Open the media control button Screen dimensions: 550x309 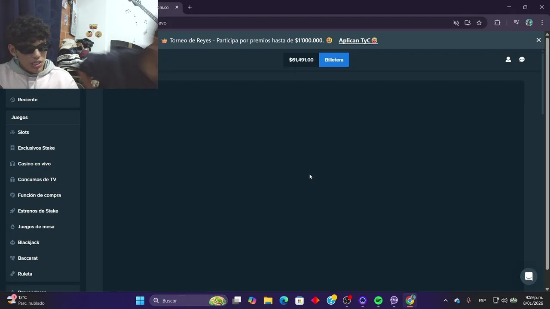[x=516, y=23]
